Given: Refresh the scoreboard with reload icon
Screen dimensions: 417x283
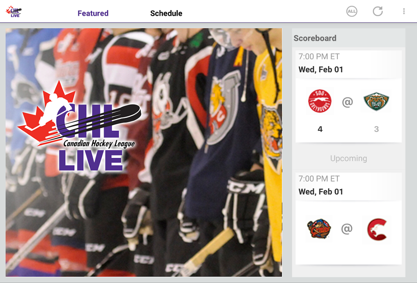Looking at the screenshot, I should coord(378,11).
